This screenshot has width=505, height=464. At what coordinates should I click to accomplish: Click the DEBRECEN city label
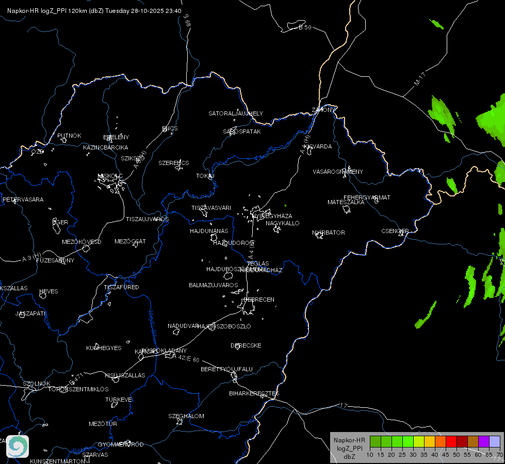coord(259,300)
